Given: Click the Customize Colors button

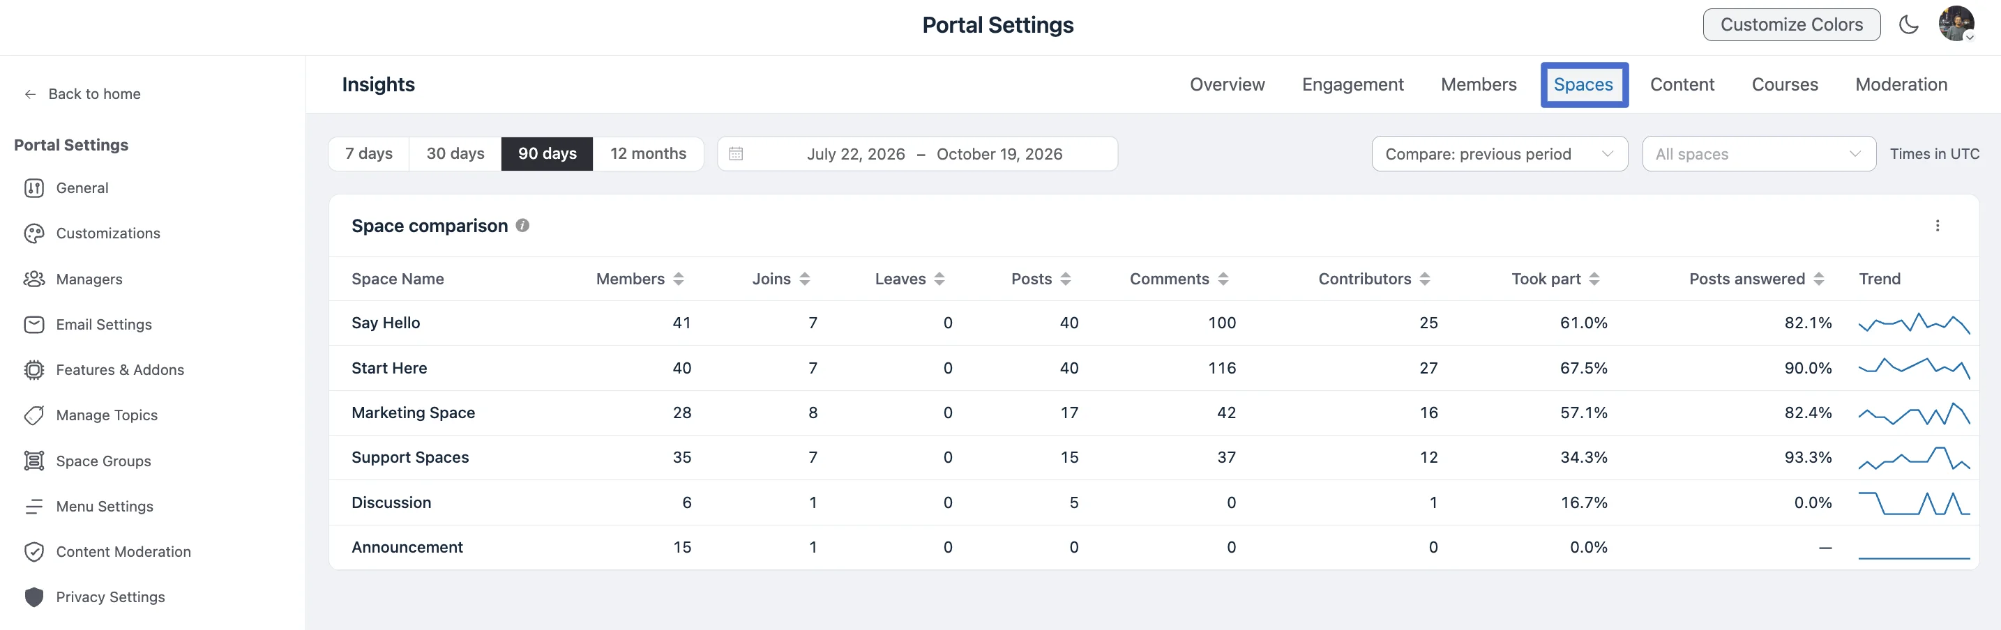Looking at the screenshot, I should (x=1791, y=25).
